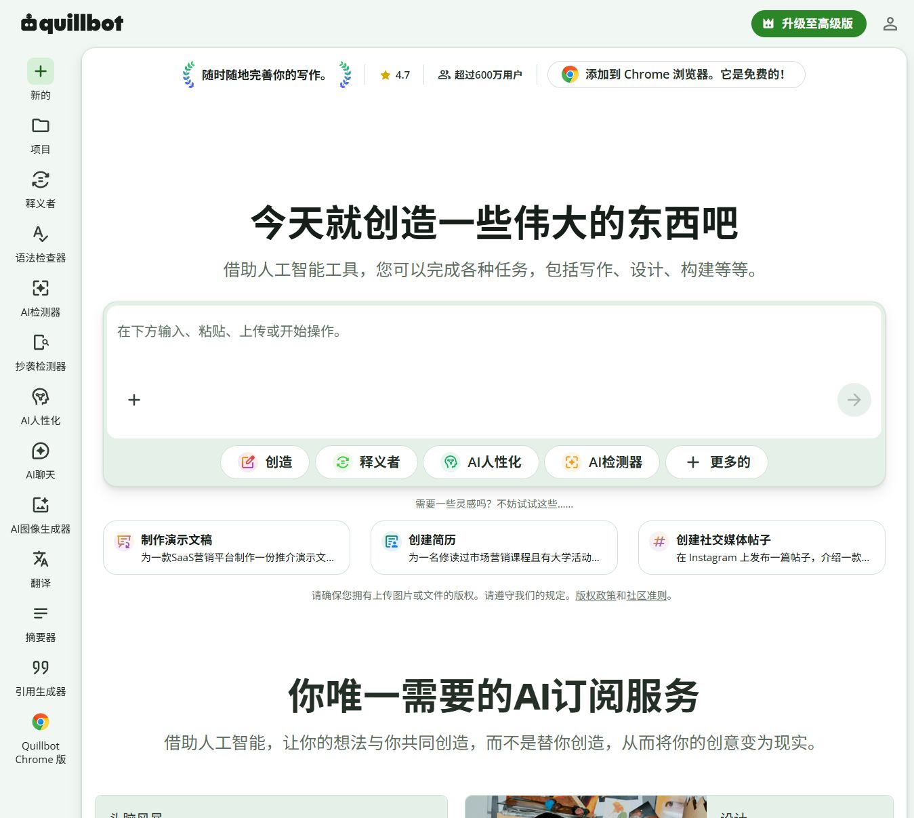The height and width of the screenshot is (818, 914).
Task: Open 摘要器 summarizer icon
Action: (x=41, y=613)
